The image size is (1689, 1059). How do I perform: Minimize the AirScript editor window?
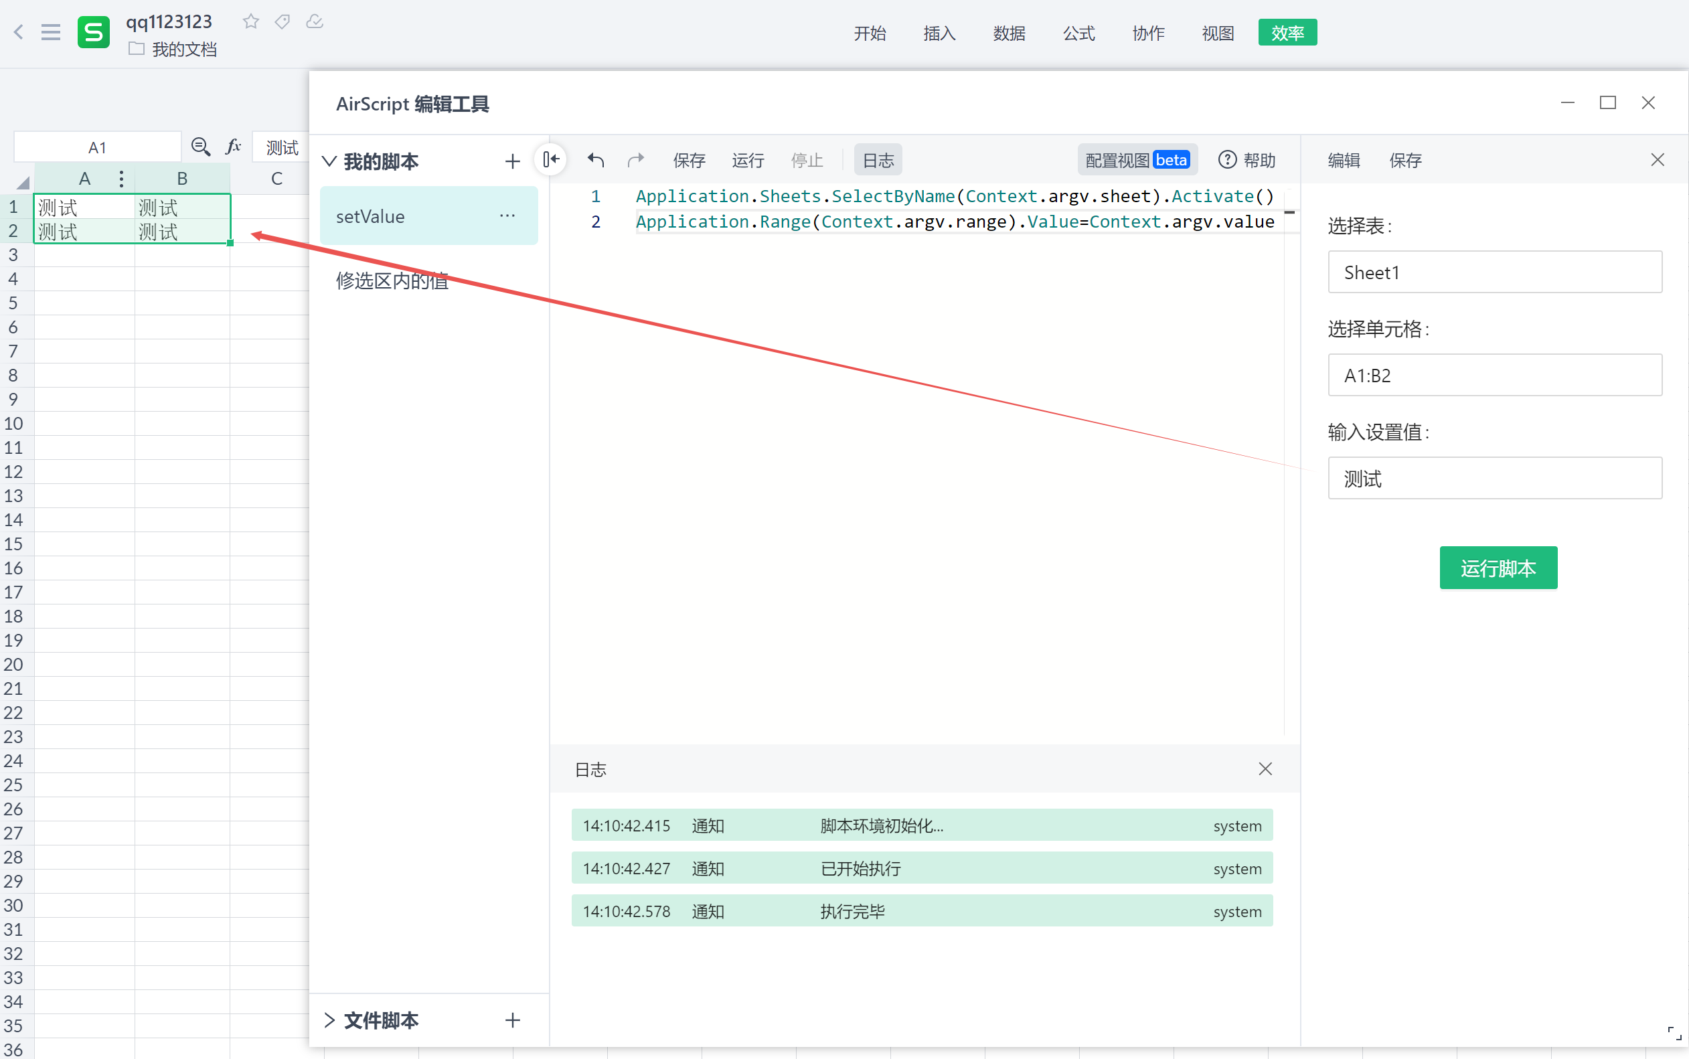pyautogui.click(x=1568, y=103)
